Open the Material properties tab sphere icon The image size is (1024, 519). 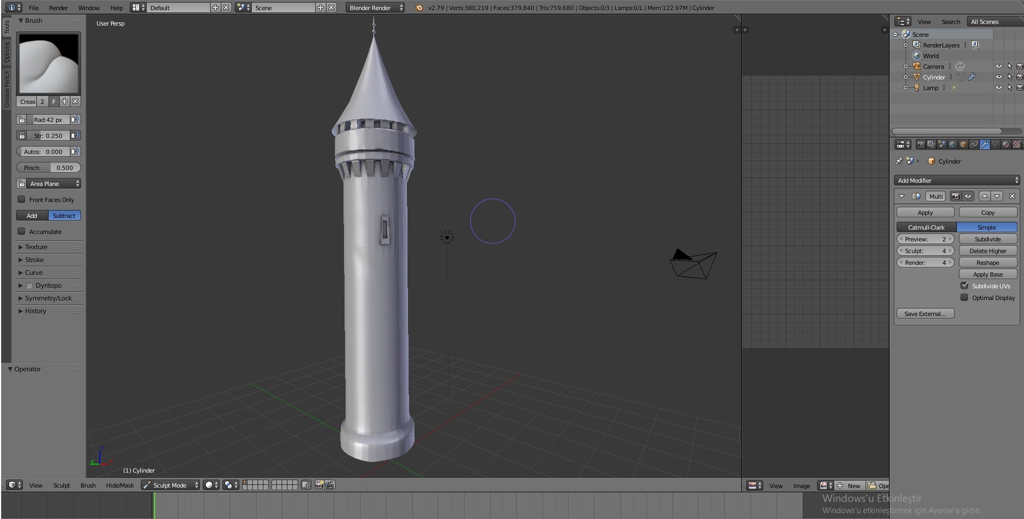1006,144
